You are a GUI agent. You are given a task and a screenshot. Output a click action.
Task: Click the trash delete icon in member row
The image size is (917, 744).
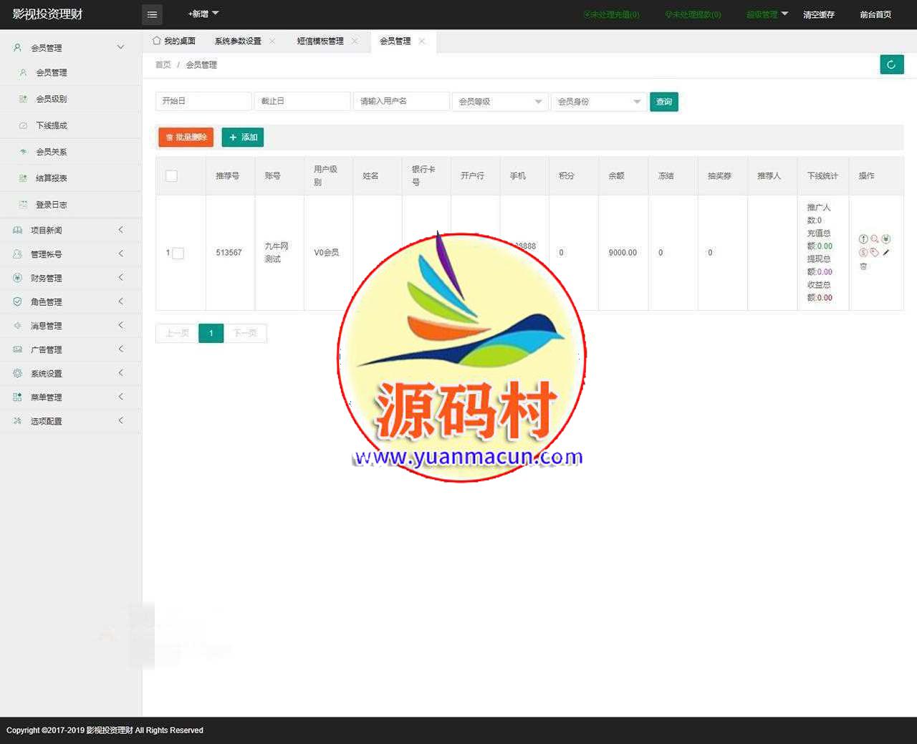click(863, 266)
